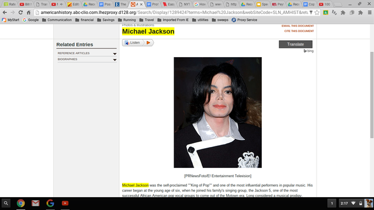Expand the Communication bookmarks folder
374x210 pixels.
coord(57,20)
